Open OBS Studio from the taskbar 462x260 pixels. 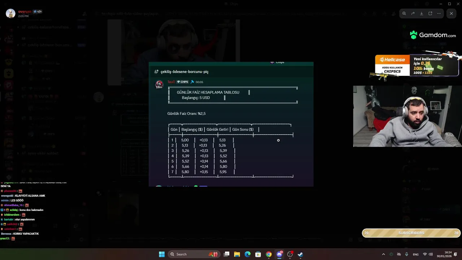pos(290,254)
